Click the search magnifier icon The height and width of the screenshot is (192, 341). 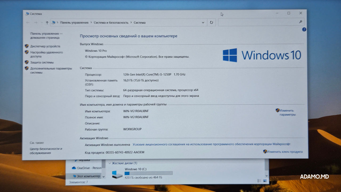coord(301,22)
